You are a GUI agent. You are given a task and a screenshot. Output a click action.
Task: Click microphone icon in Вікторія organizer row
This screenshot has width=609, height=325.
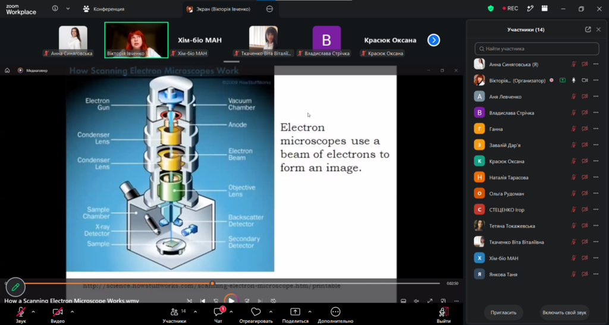point(574,80)
